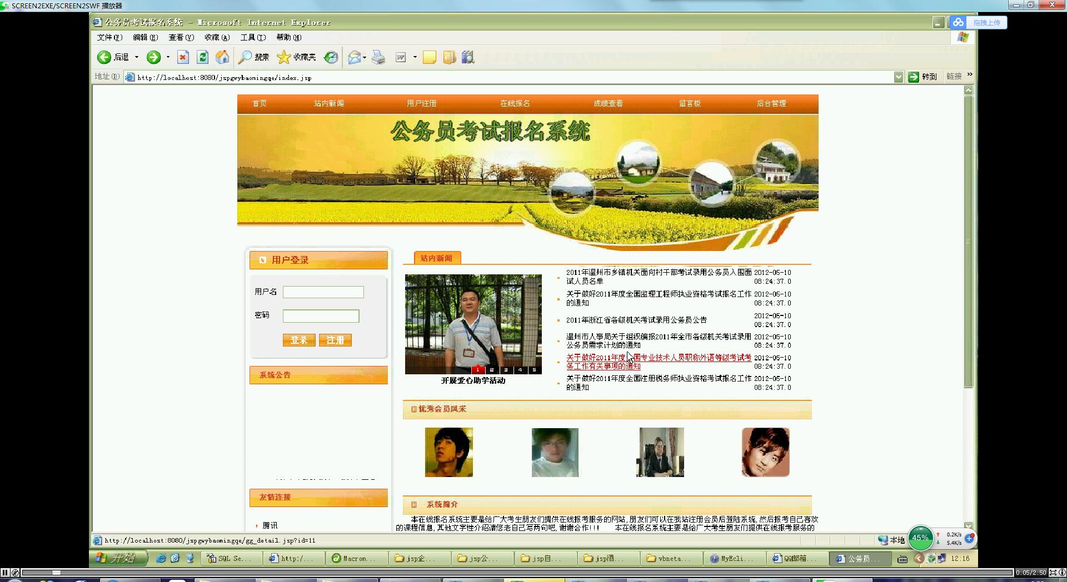The width and height of the screenshot is (1067, 582).
Task: Open the Edit button dropdown arrow
Action: [x=415, y=57]
